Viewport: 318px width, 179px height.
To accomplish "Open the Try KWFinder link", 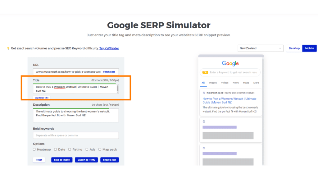I will pos(109,48).
